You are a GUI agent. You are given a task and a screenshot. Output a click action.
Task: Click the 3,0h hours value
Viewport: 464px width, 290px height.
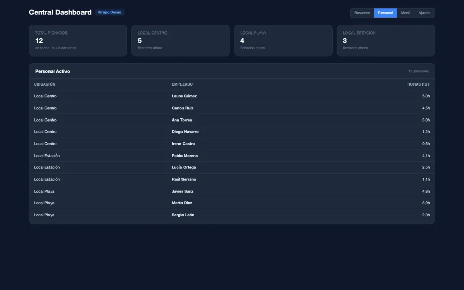(x=426, y=120)
